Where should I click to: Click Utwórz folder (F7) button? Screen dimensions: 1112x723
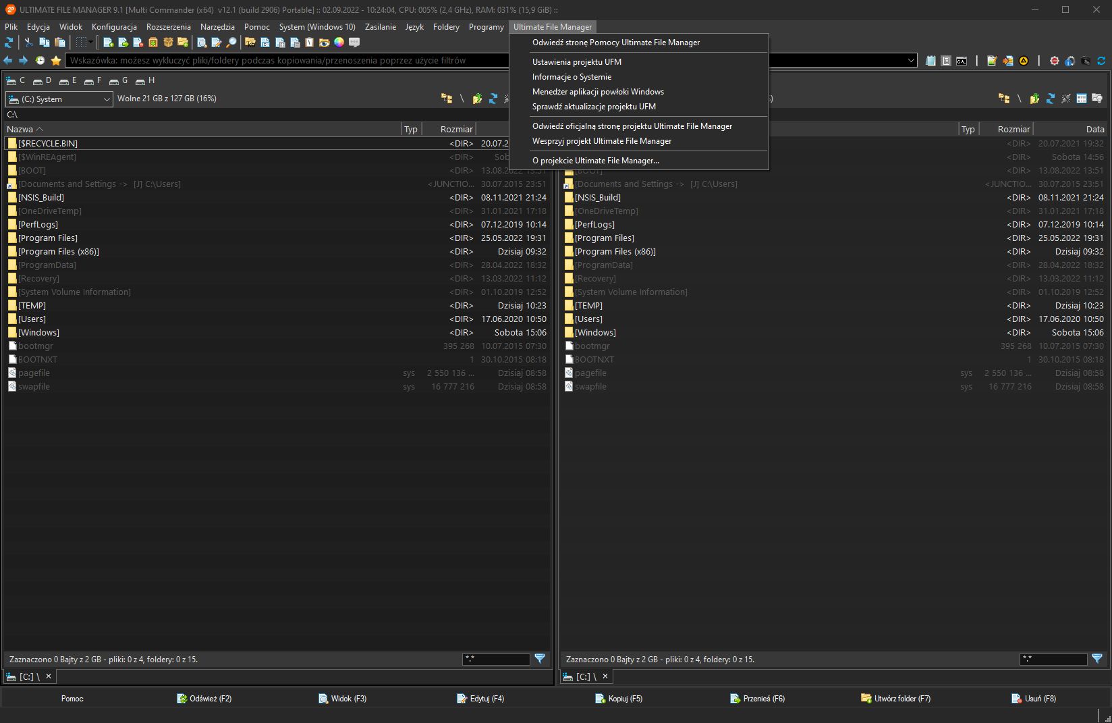pos(896,699)
